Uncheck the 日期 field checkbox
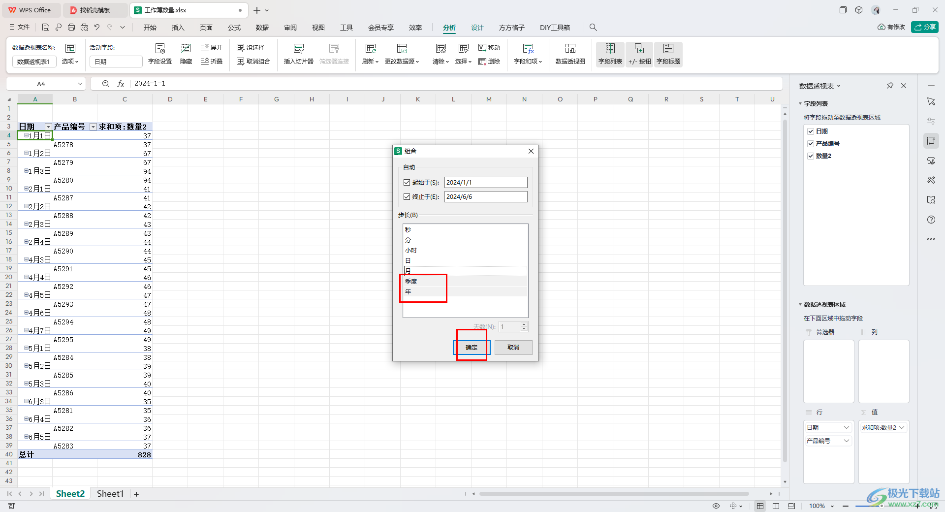 [811, 131]
